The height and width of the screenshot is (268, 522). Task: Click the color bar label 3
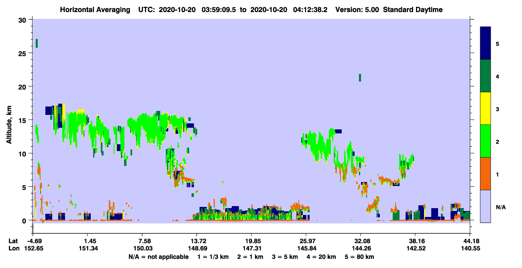point(498,109)
